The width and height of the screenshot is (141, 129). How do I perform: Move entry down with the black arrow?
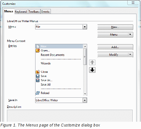tap(92, 70)
